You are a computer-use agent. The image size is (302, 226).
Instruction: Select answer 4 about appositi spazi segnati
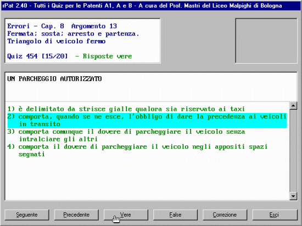coord(137,150)
